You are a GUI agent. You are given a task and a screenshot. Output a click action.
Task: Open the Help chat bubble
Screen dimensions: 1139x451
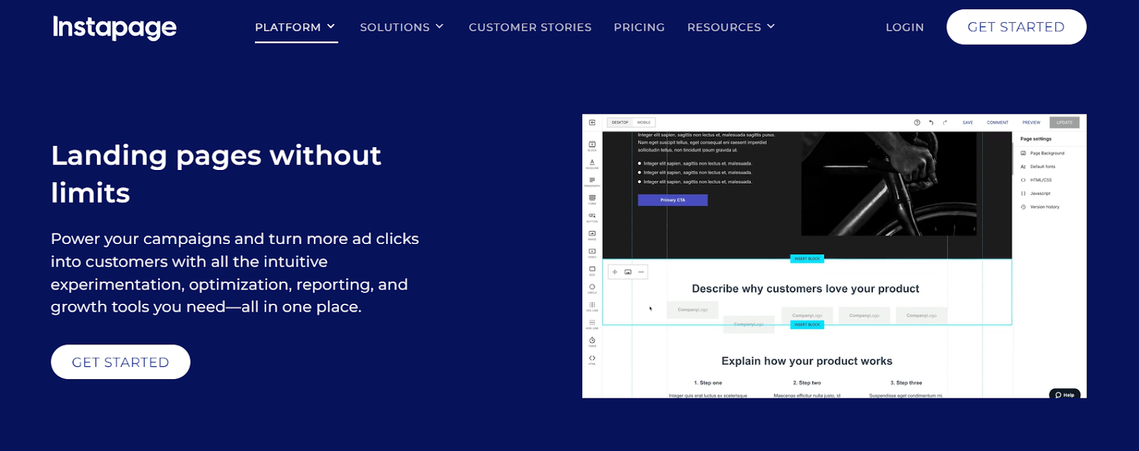[x=1065, y=395]
